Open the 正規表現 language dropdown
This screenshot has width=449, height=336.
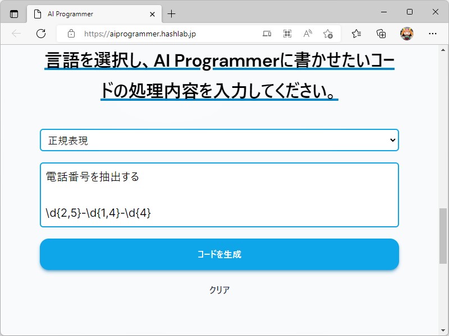pos(219,140)
